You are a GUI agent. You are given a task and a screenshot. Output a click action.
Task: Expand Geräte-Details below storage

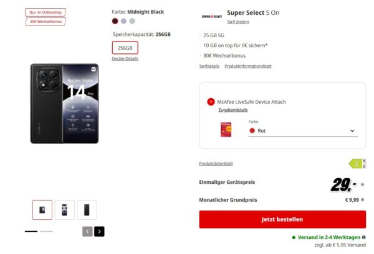coord(125,58)
